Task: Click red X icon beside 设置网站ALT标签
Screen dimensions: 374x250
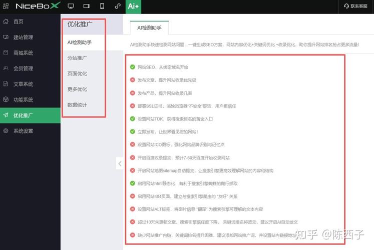Action: (x=133, y=209)
